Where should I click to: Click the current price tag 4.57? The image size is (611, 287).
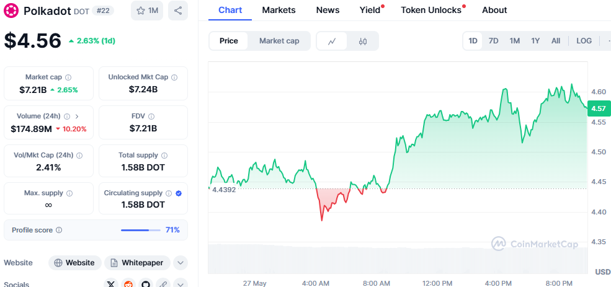(598, 108)
